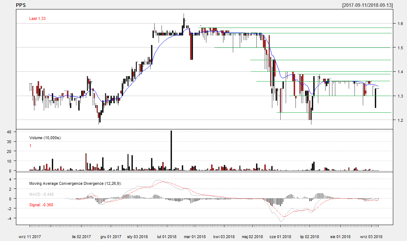The image size is (407, 241).
Task: Click the 'cze 01 2018' date label
Action: [x=280, y=237]
